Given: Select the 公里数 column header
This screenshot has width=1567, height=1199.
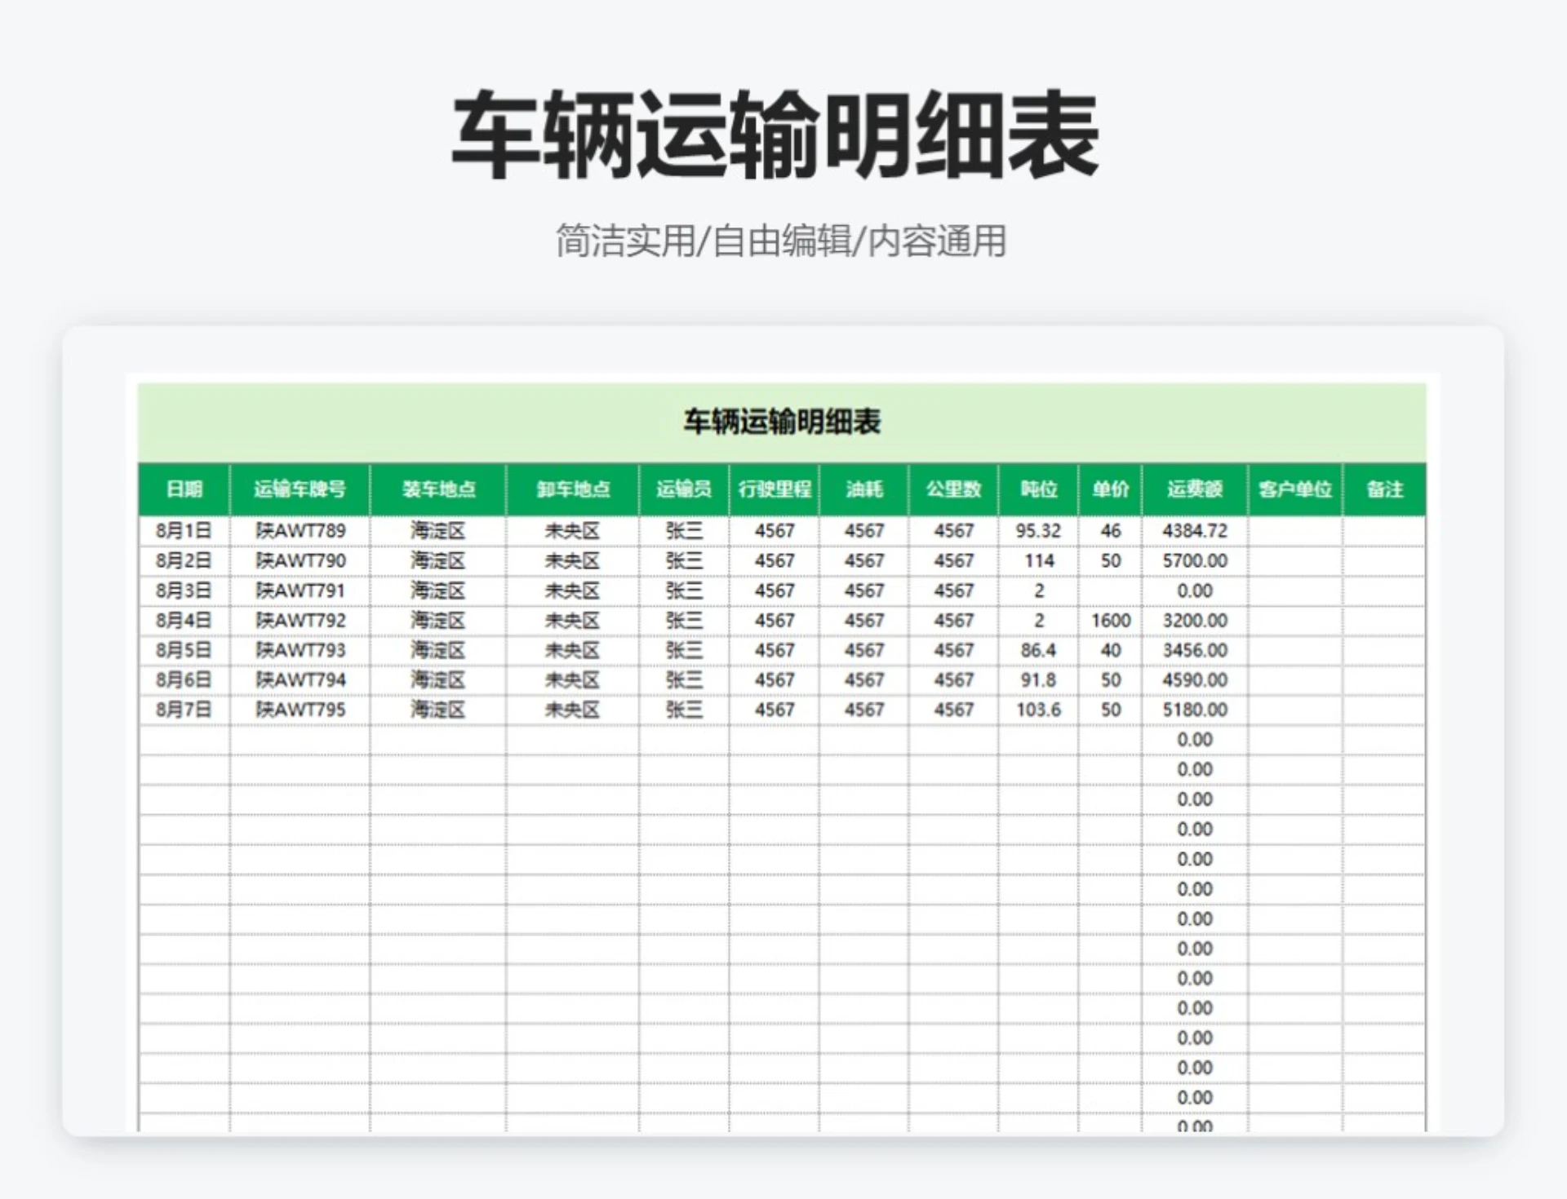Looking at the screenshot, I should pyautogui.click(x=954, y=489).
